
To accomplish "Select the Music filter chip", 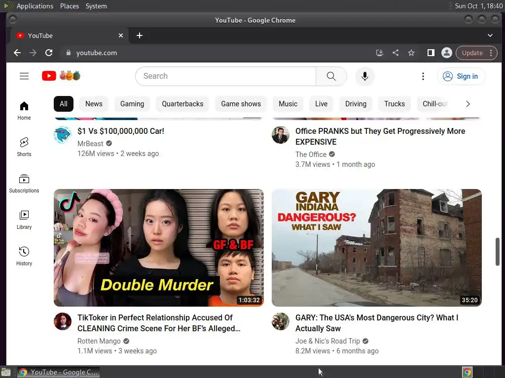I will [288, 104].
